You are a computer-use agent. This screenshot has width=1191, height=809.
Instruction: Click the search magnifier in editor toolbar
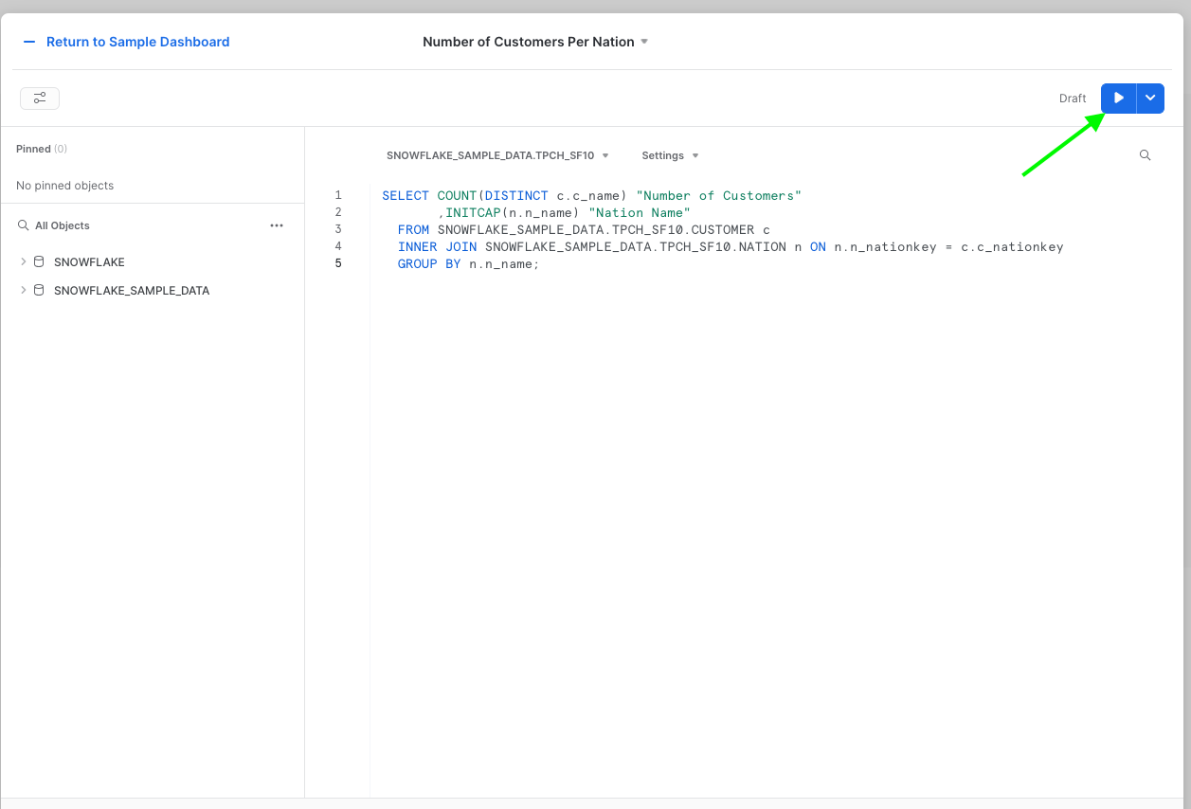click(x=1145, y=155)
